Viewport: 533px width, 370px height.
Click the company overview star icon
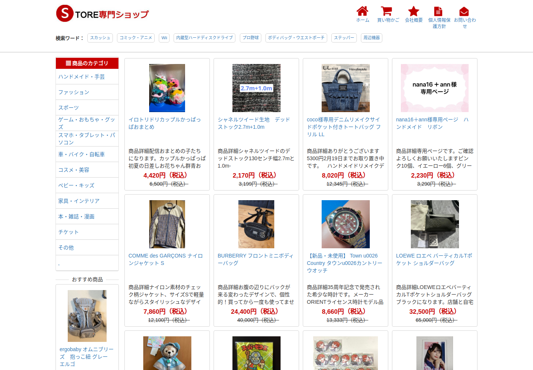413,11
